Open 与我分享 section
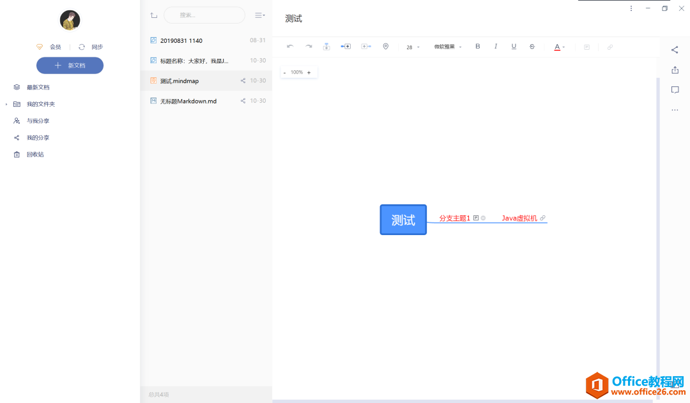This screenshot has width=690, height=403. pyautogui.click(x=38, y=121)
